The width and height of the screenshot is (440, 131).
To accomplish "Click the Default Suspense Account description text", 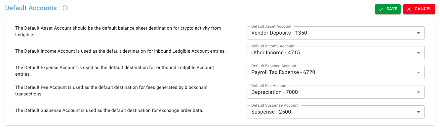I will (x=109, y=110).
